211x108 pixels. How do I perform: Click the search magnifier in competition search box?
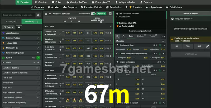click(38, 15)
